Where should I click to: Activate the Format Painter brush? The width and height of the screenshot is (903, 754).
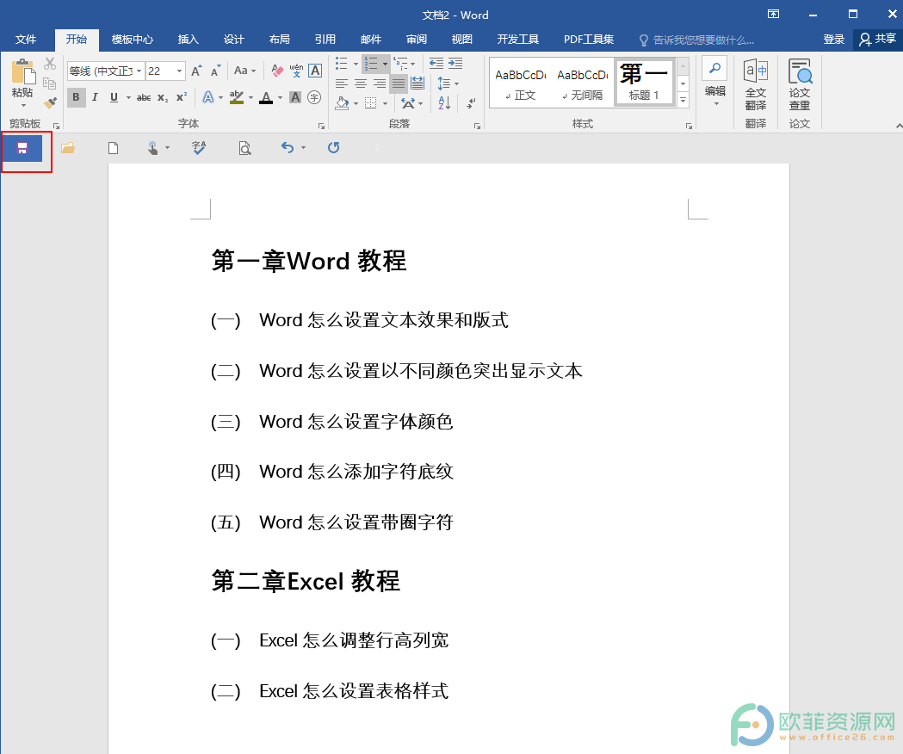pos(50,103)
